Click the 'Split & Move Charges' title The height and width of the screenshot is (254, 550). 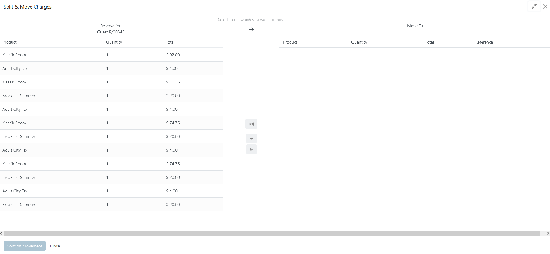(28, 7)
